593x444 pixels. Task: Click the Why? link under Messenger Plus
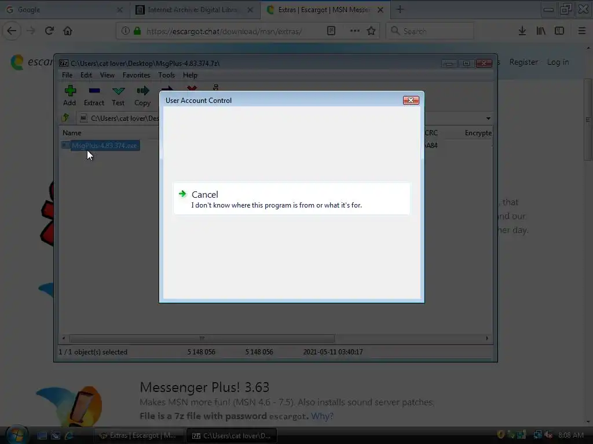pos(322,416)
